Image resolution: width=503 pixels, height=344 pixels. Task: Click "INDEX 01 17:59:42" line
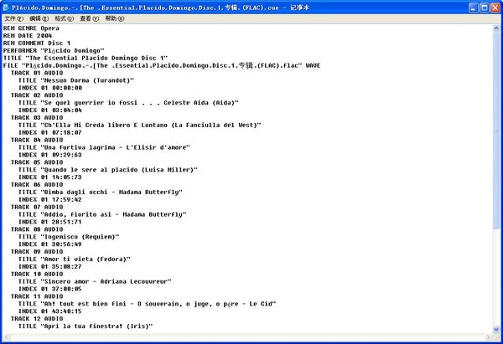point(50,199)
